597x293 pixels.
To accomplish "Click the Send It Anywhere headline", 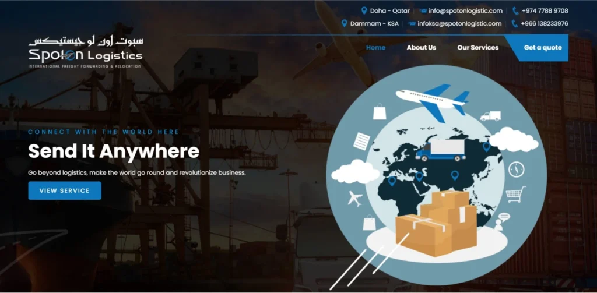I will 114,151.
